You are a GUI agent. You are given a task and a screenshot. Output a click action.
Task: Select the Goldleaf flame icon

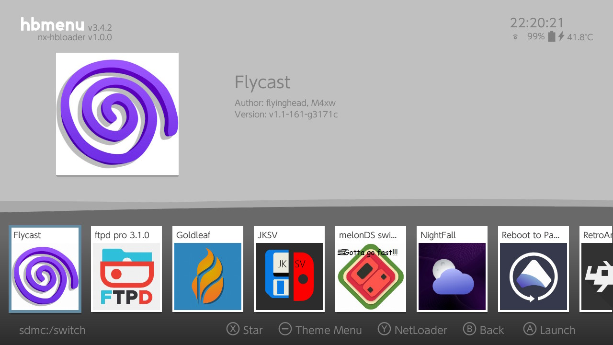(207, 276)
